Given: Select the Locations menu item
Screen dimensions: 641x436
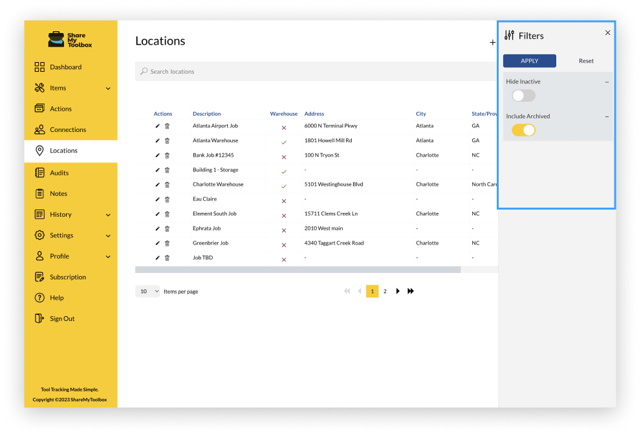Looking at the screenshot, I should click(x=65, y=150).
